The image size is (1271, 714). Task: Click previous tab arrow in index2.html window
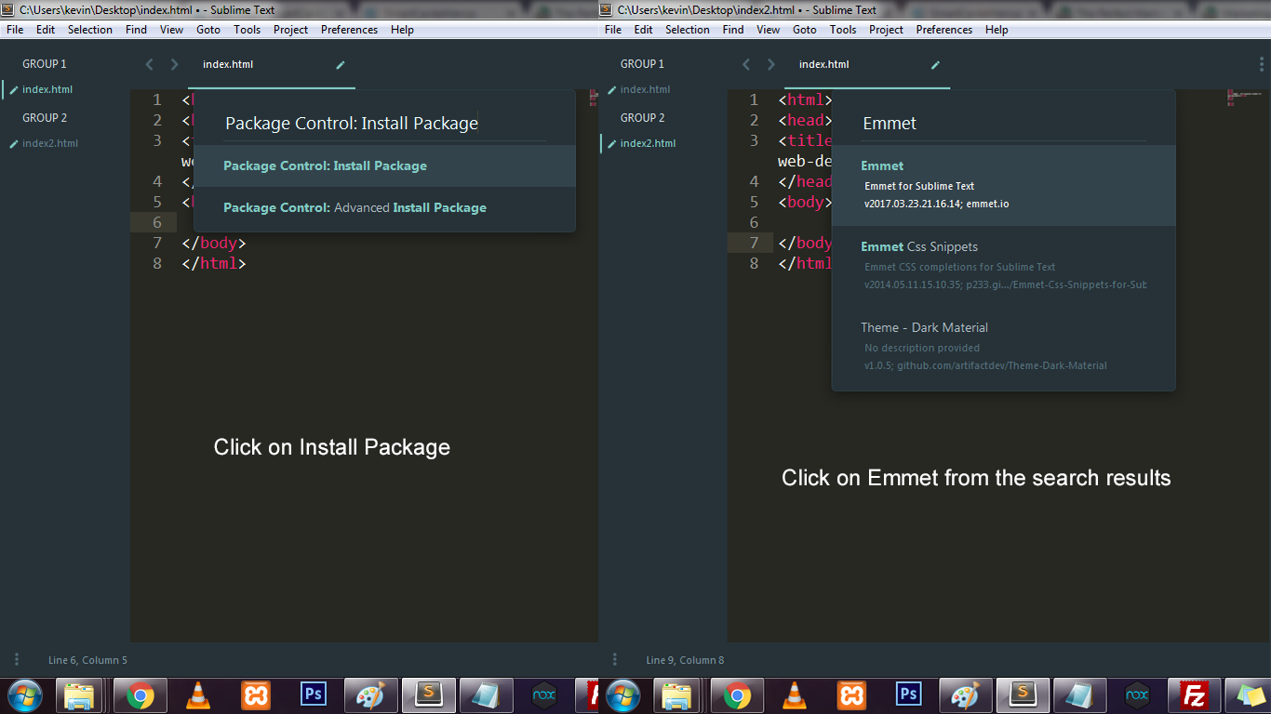[745, 64]
